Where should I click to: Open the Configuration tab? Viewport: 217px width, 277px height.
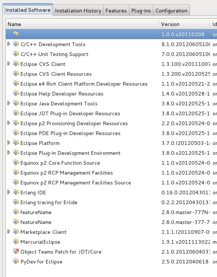point(171,11)
